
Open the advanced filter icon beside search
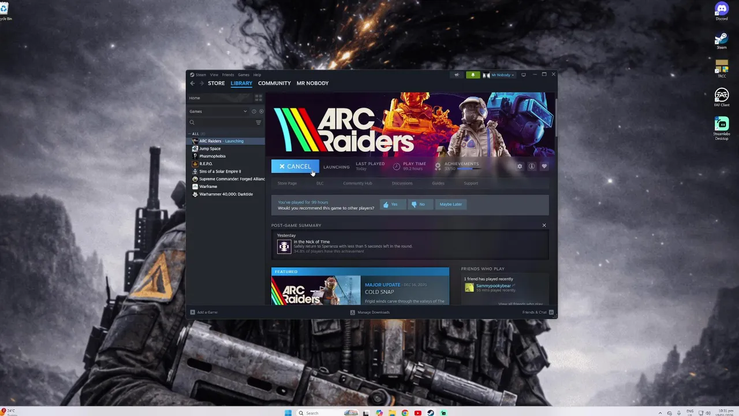[258, 122]
